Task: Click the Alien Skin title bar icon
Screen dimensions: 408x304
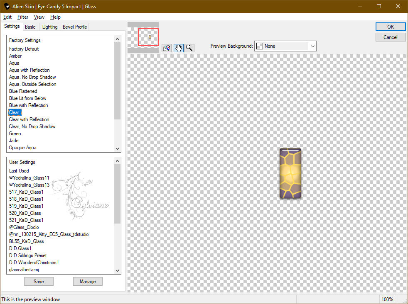Action: (x=7, y=6)
